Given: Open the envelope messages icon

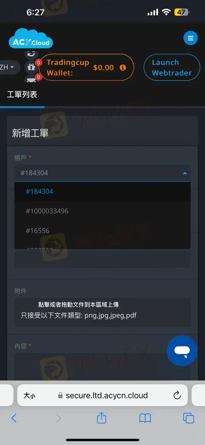Looking at the screenshot, I should pos(31,80).
